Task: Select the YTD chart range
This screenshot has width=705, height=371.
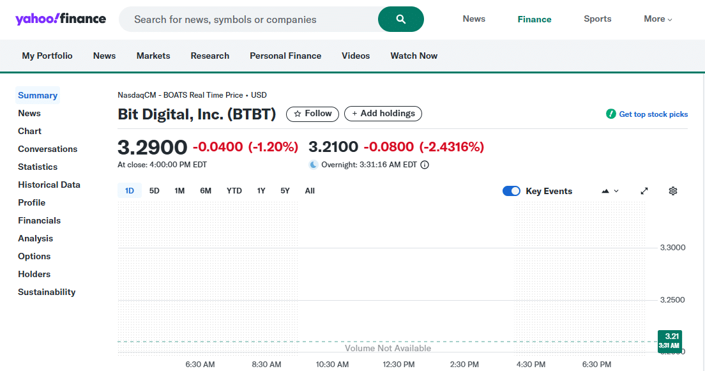Action: click(234, 191)
